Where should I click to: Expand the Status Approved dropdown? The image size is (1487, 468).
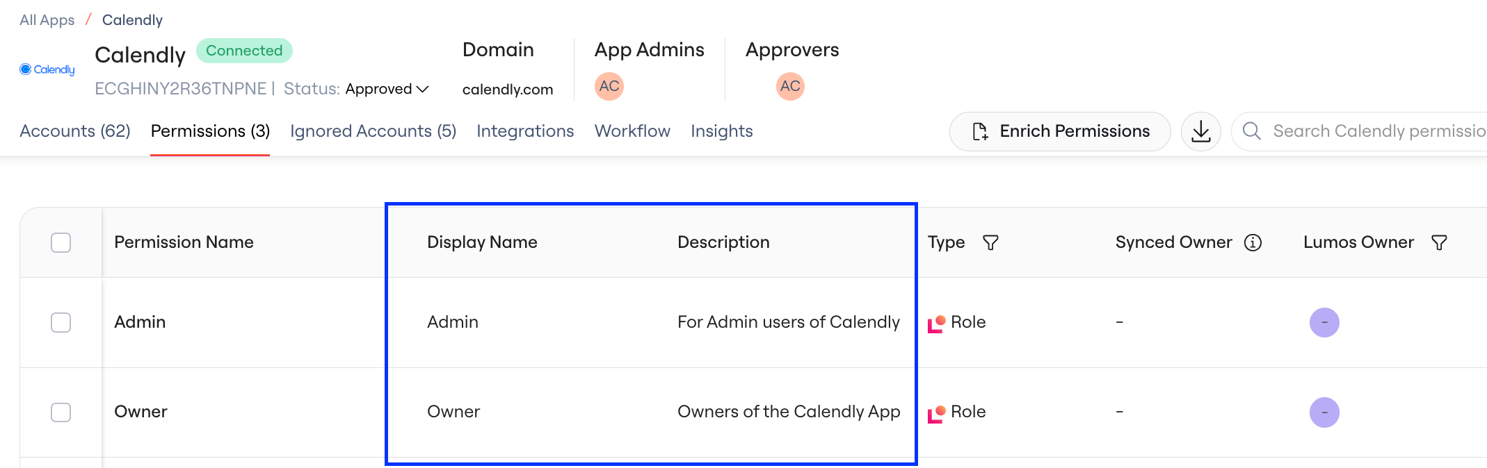click(x=387, y=89)
